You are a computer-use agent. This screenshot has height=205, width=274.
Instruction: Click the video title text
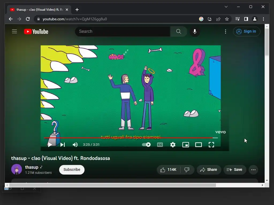(x=61, y=158)
